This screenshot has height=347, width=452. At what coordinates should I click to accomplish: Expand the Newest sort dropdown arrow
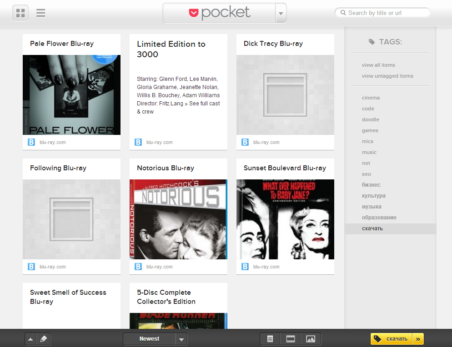click(x=181, y=339)
